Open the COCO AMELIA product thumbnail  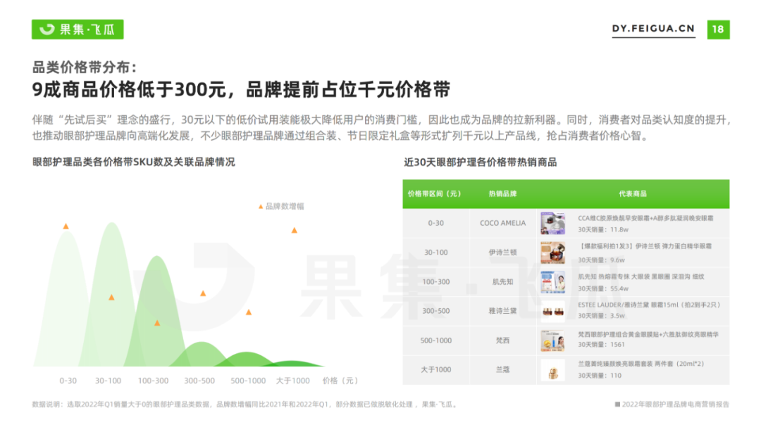(x=553, y=224)
